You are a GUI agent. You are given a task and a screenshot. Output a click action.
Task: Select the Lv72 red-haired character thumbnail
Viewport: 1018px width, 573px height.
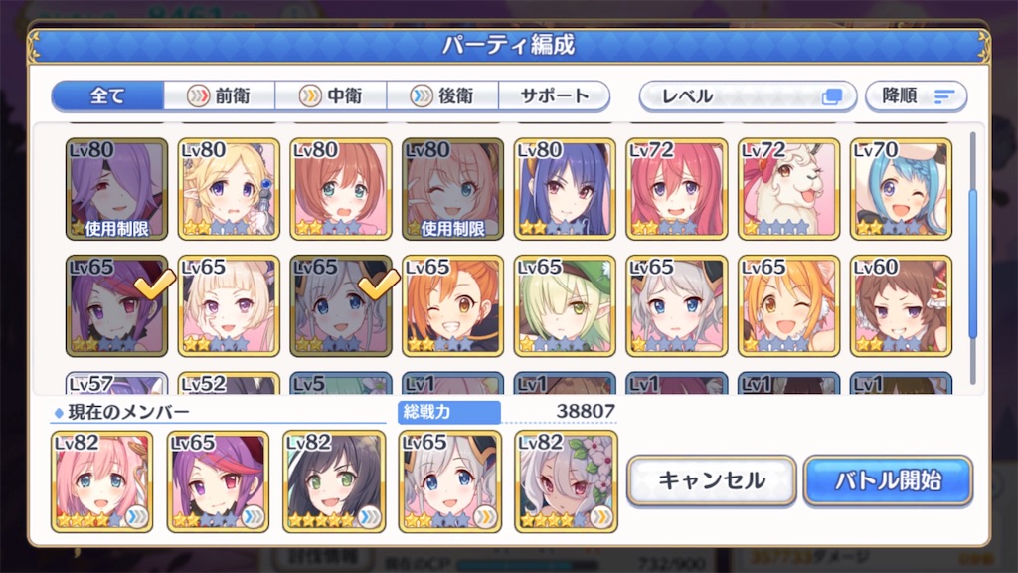tap(676, 189)
